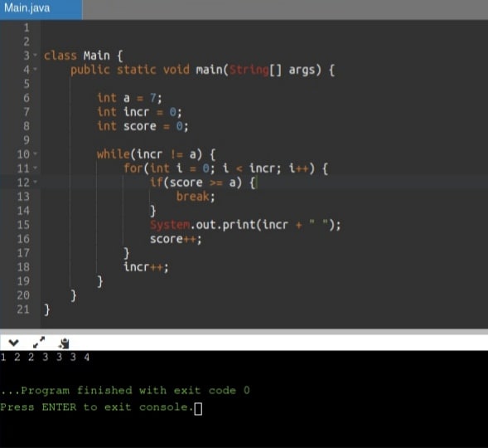Place cursor on 'int score = 0;' line

click(x=143, y=126)
